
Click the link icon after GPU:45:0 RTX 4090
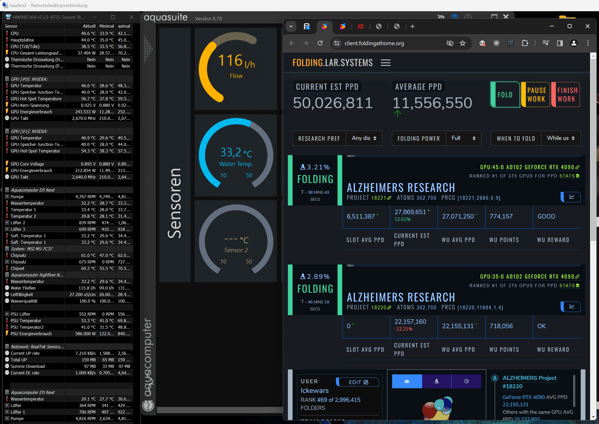click(x=578, y=167)
